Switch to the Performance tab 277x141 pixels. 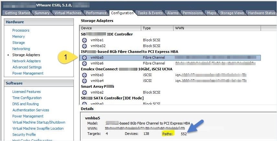pyautogui.click(x=96, y=13)
